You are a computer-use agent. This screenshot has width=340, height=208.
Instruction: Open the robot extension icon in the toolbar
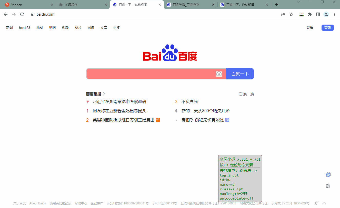click(302, 14)
